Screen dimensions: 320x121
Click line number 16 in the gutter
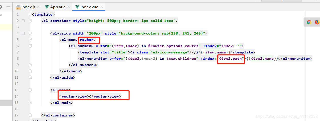point(17,109)
